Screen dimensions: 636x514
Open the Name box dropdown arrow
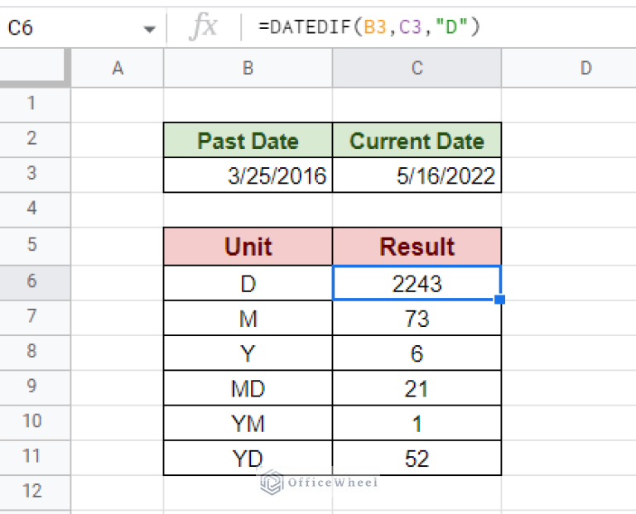(x=149, y=29)
